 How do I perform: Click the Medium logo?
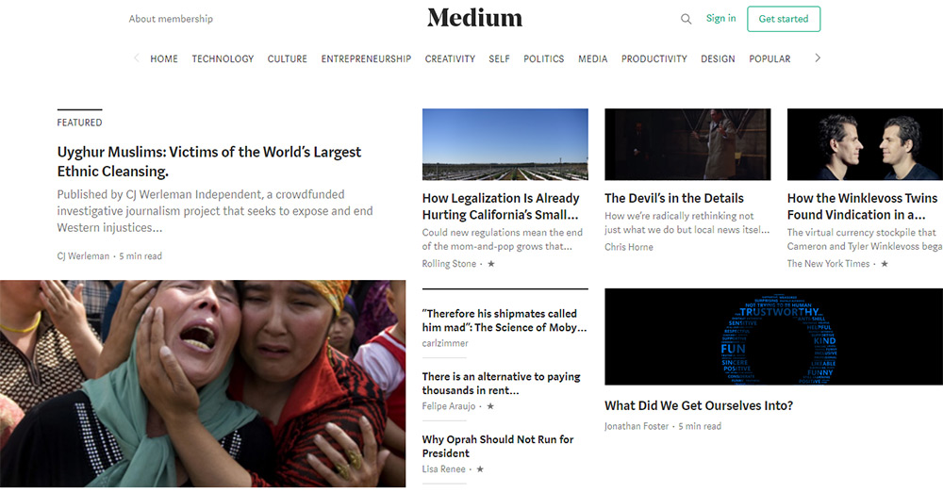[x=474, y=18]
